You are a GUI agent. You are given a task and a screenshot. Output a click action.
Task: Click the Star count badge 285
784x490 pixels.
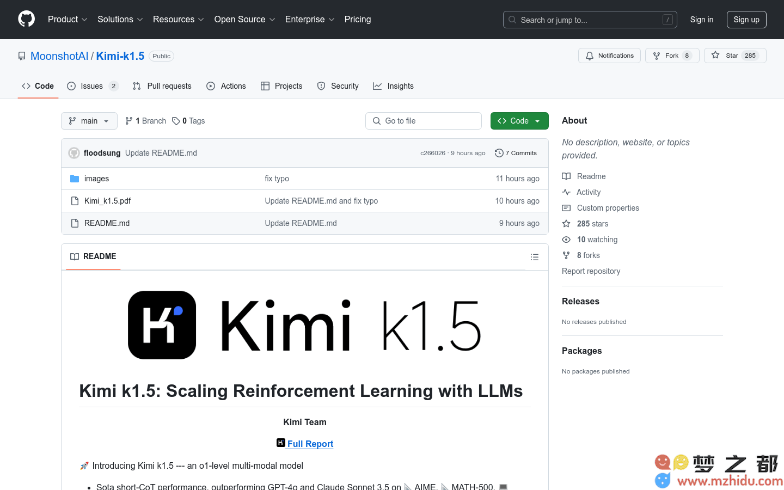(750, 56)
